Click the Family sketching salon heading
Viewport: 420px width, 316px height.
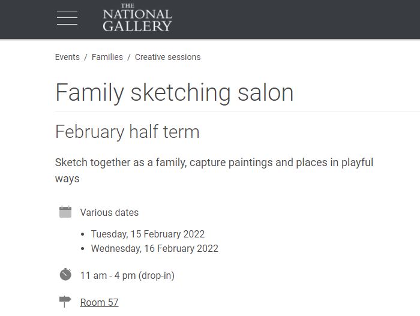tap(175, 93)
